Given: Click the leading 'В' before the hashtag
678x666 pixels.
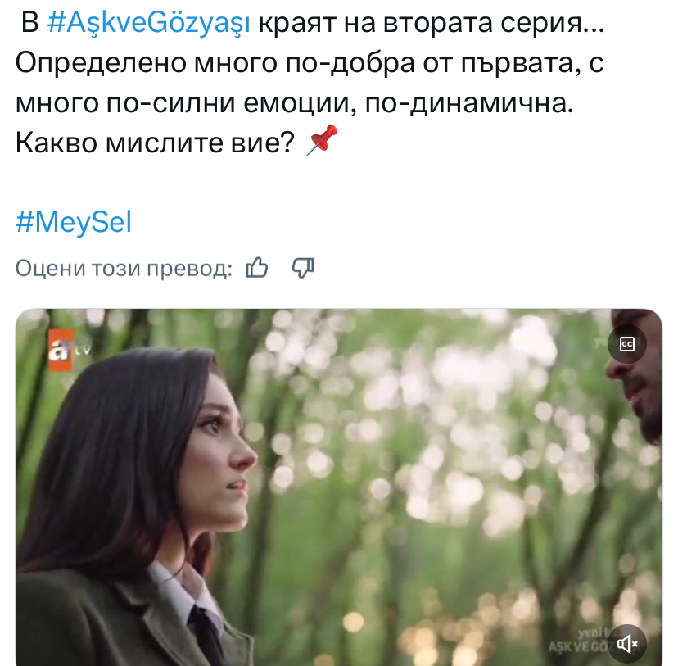Looking at the screenshot, I should tap(29, 23).
